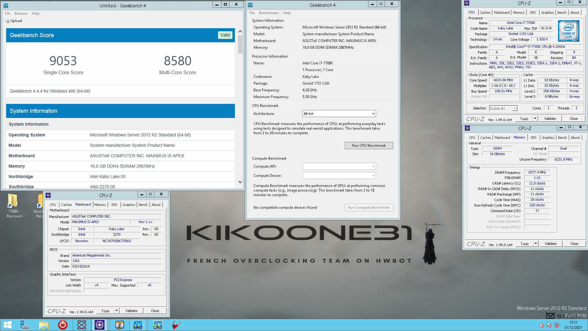Click the Upload icon in Geekbench results
This screenshot has width=588, height=331.
click(x=7, y=21)
